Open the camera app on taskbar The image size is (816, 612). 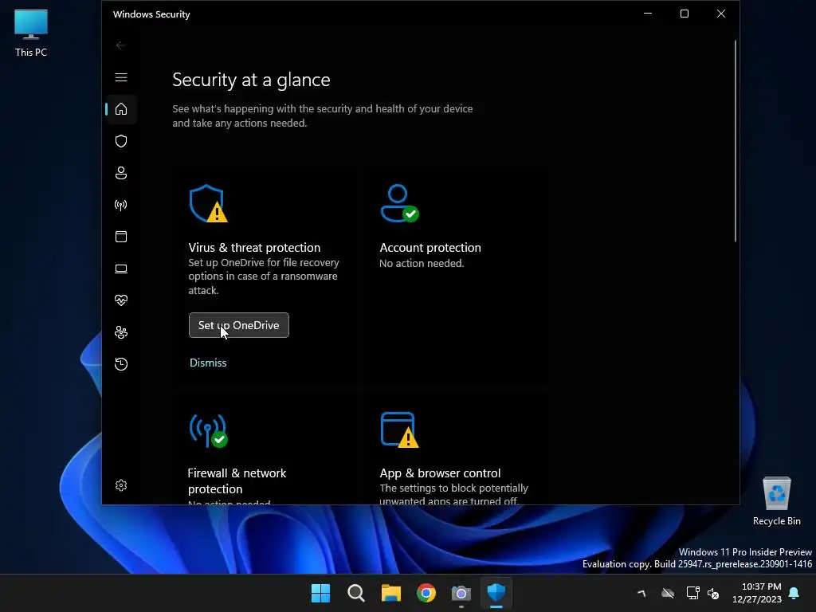(461, 593)
